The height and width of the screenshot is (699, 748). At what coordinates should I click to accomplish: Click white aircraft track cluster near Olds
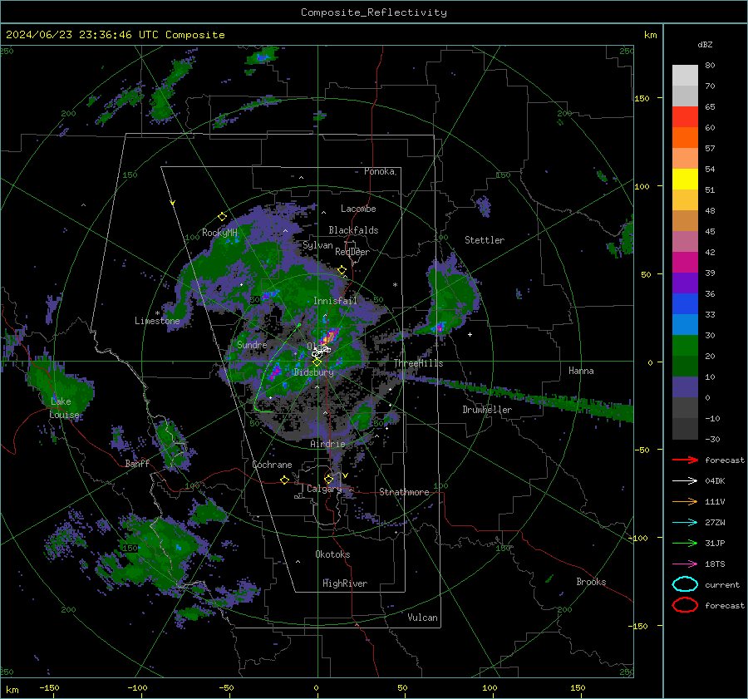click(321, 352)
